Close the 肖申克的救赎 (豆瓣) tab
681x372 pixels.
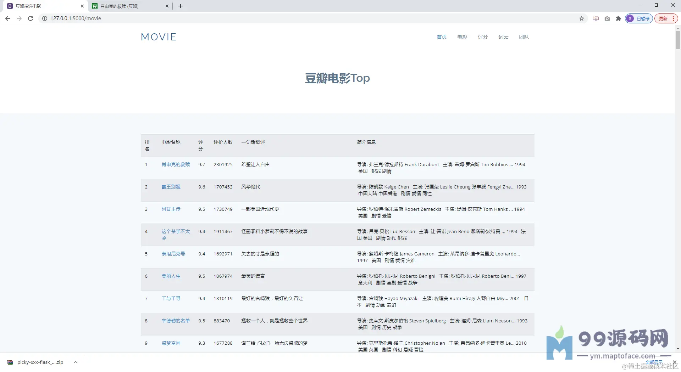pos(167,6)
